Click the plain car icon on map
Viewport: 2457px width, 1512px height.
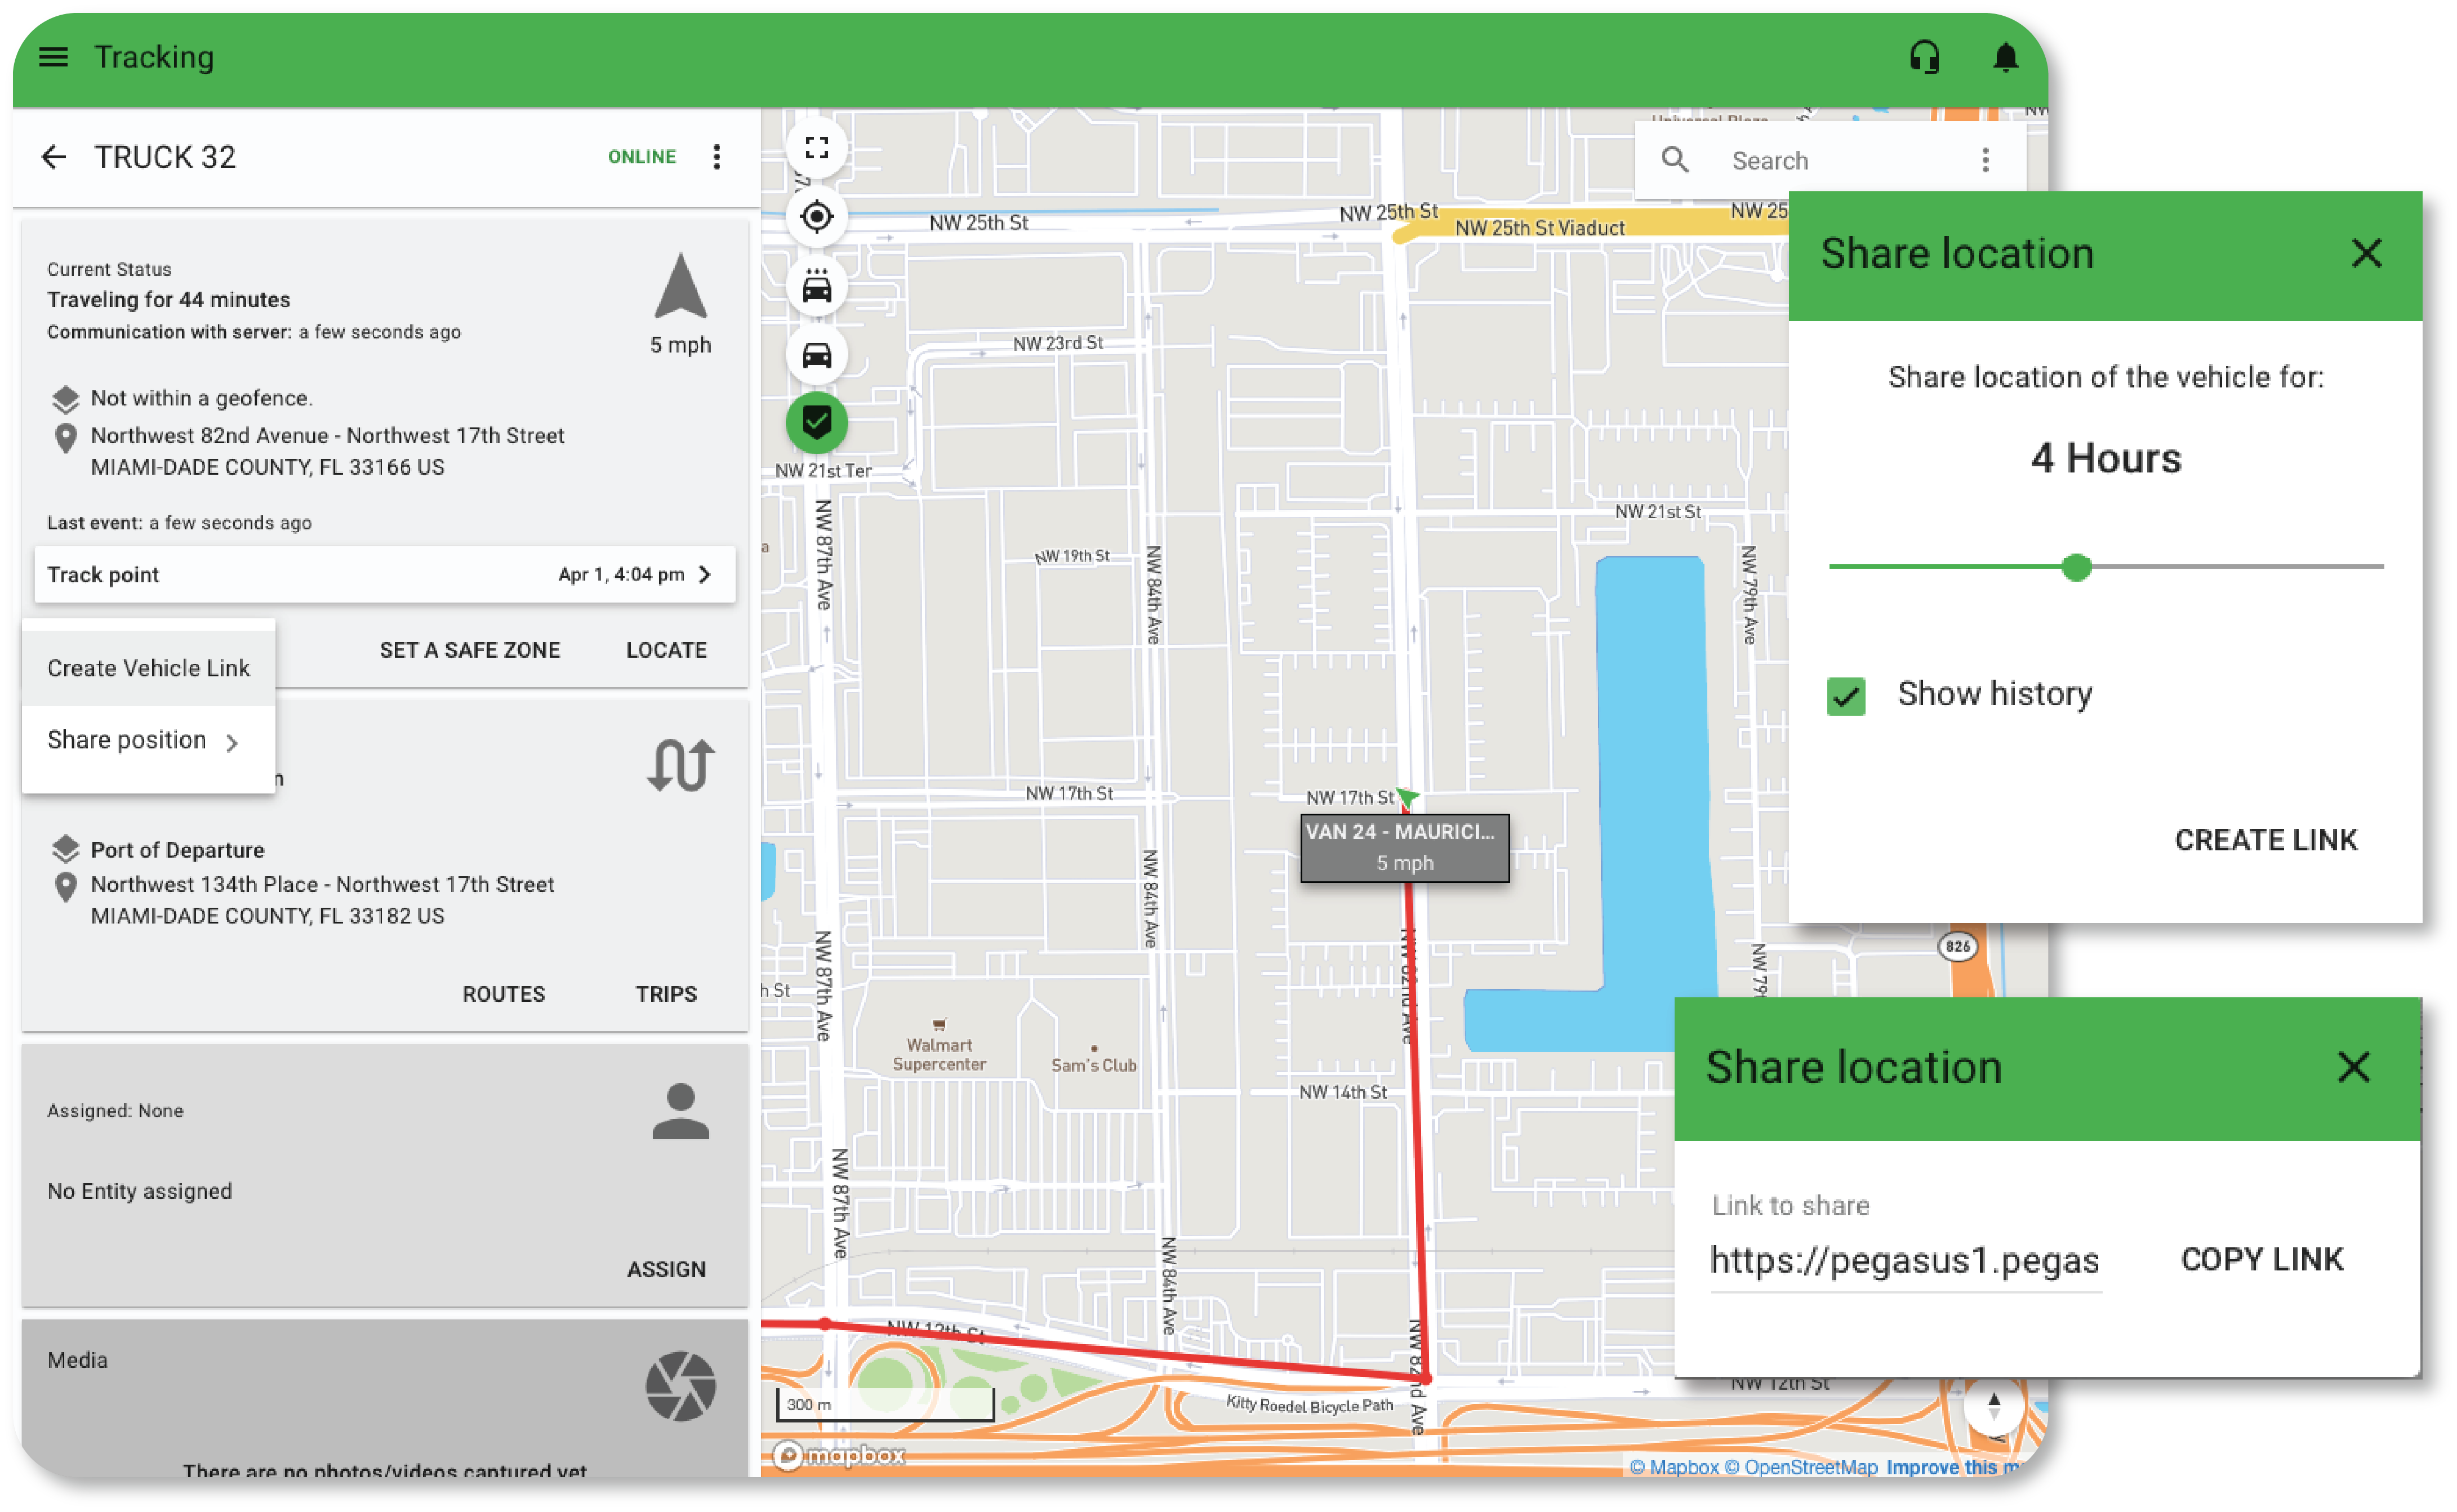coord(817,355)
